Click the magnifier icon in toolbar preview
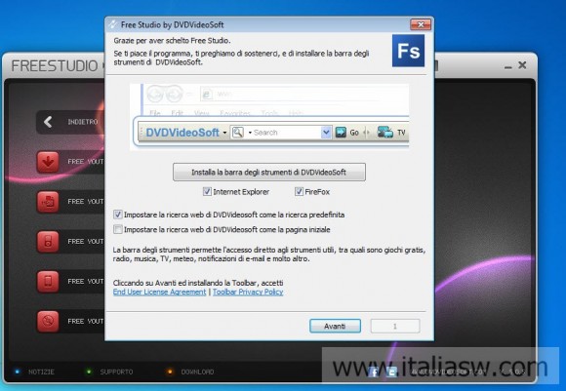Screen dimensions: 566x391 pyautogui.click(x=237, y=133)
